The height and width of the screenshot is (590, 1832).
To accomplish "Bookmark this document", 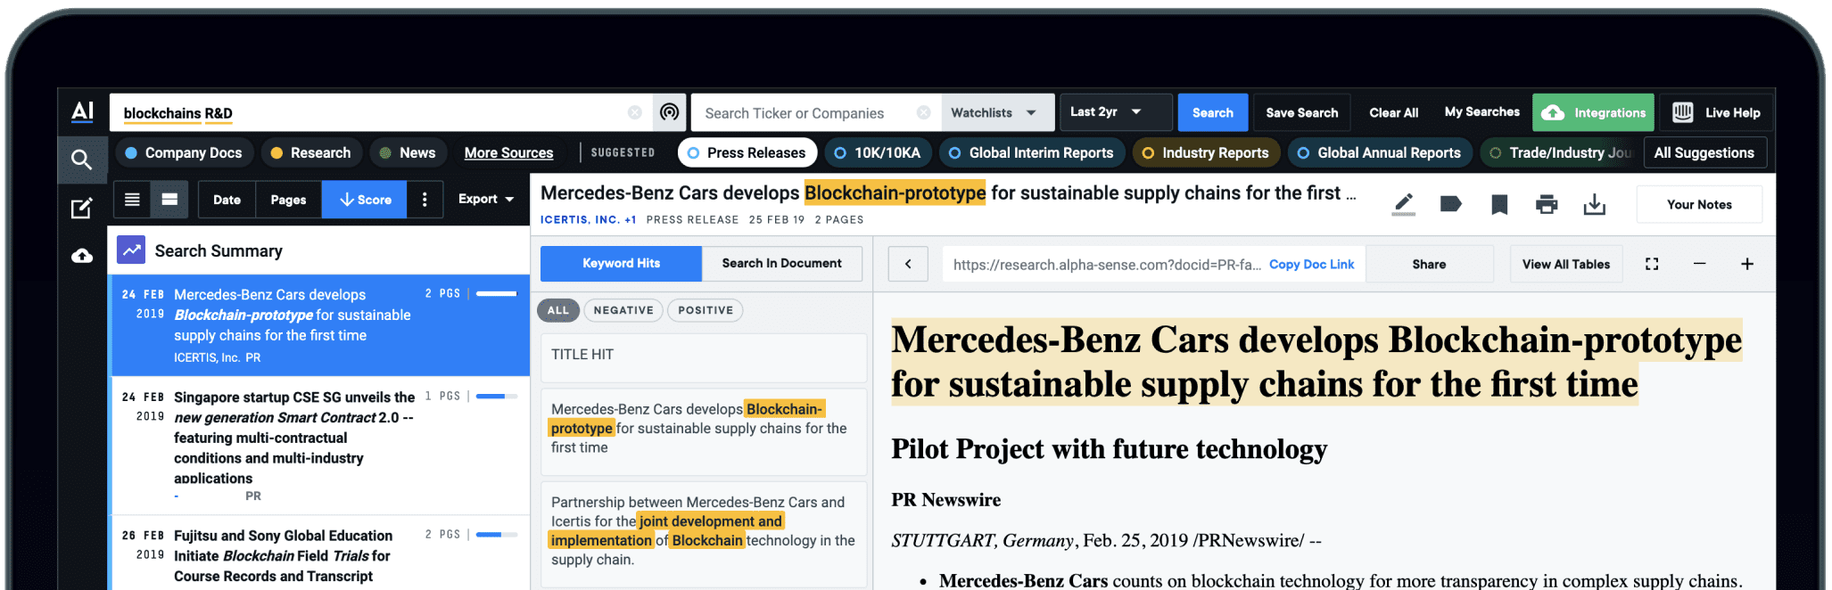I will (1498, 205).
